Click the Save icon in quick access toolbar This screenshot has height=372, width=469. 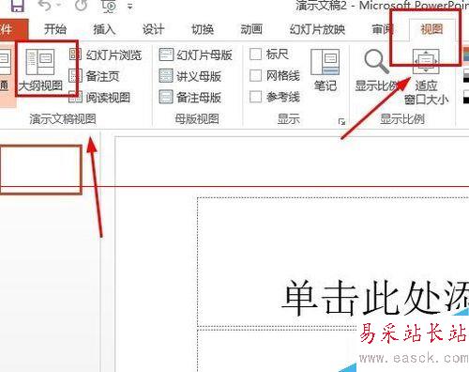[17, 6]
